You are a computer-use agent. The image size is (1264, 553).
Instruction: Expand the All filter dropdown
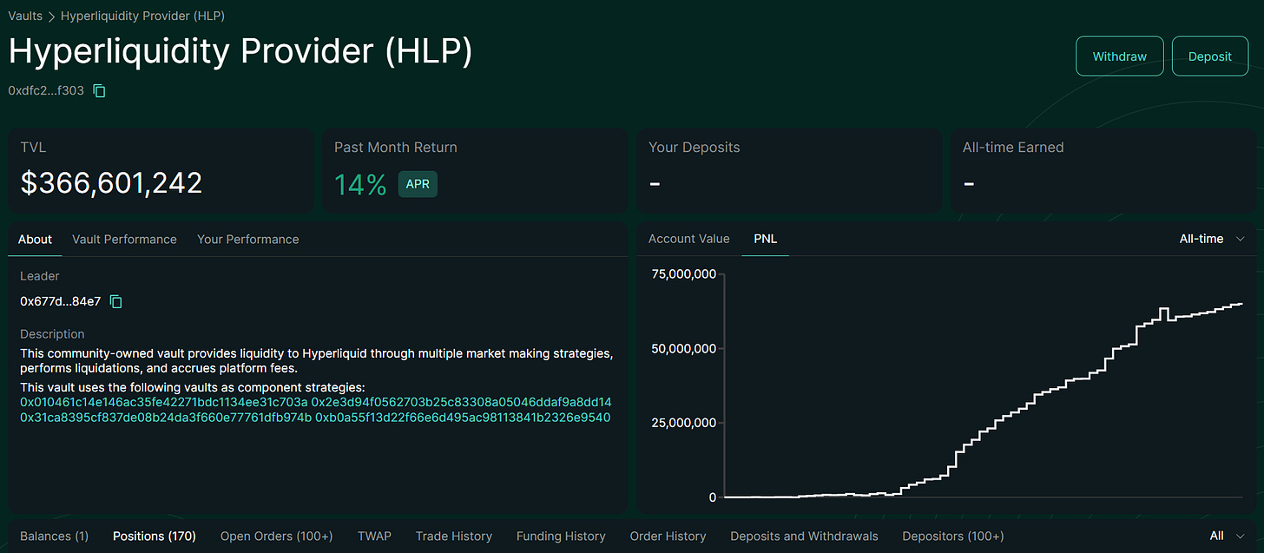coord(1228,536)
